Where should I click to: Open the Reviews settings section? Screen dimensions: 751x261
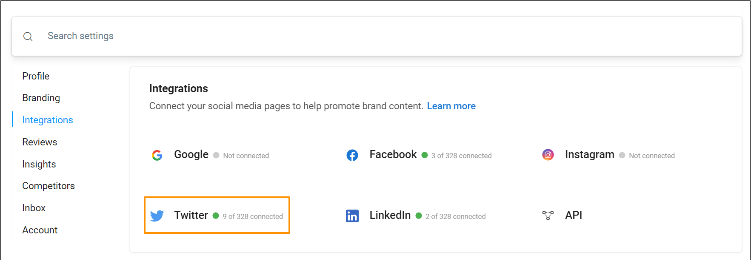coord(40,142)
